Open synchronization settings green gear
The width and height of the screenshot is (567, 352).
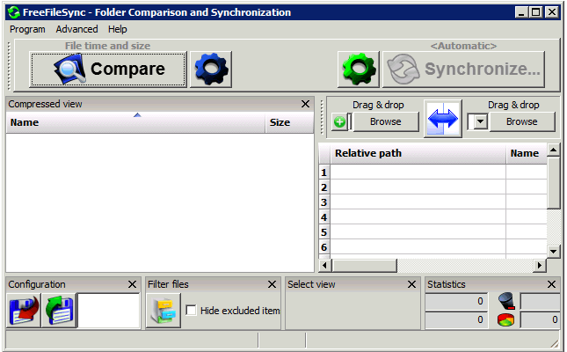coord(359,70)
